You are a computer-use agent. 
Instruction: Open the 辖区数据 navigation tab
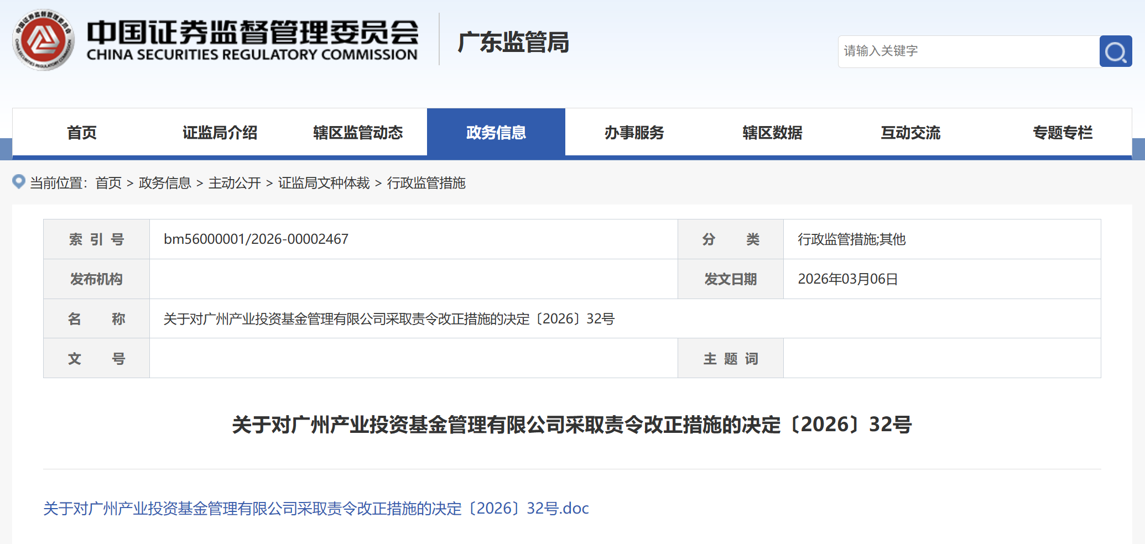coord(772,133)
